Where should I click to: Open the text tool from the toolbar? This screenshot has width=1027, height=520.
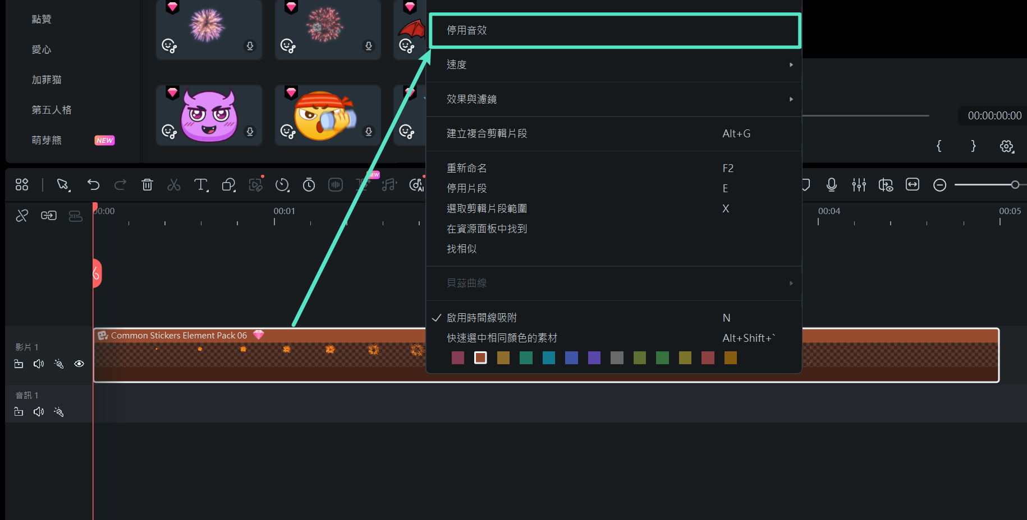pyautogui.click(x=201, y=185)
